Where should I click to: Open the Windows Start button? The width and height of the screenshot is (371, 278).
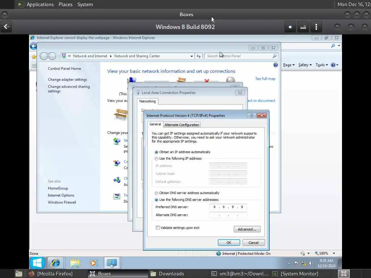(x=37, y=263)
